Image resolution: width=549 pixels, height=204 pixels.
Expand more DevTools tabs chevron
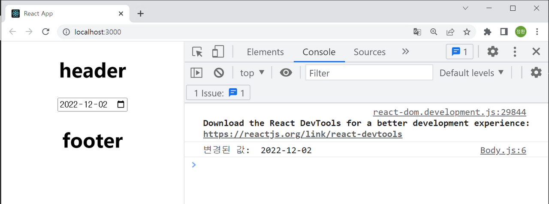pos(405,51)
